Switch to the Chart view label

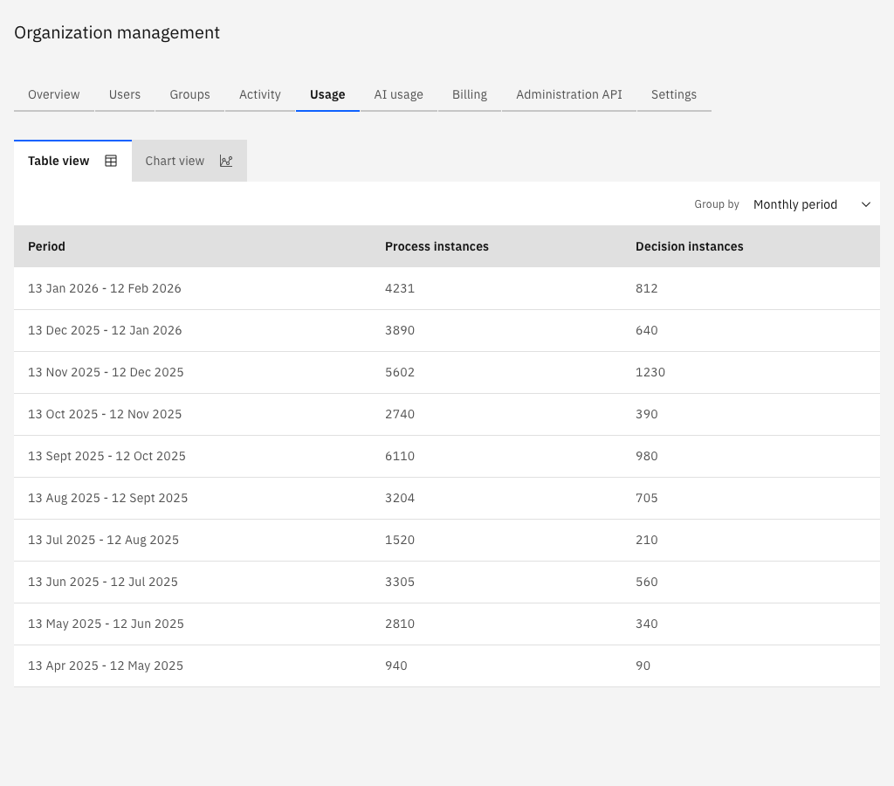175,161
